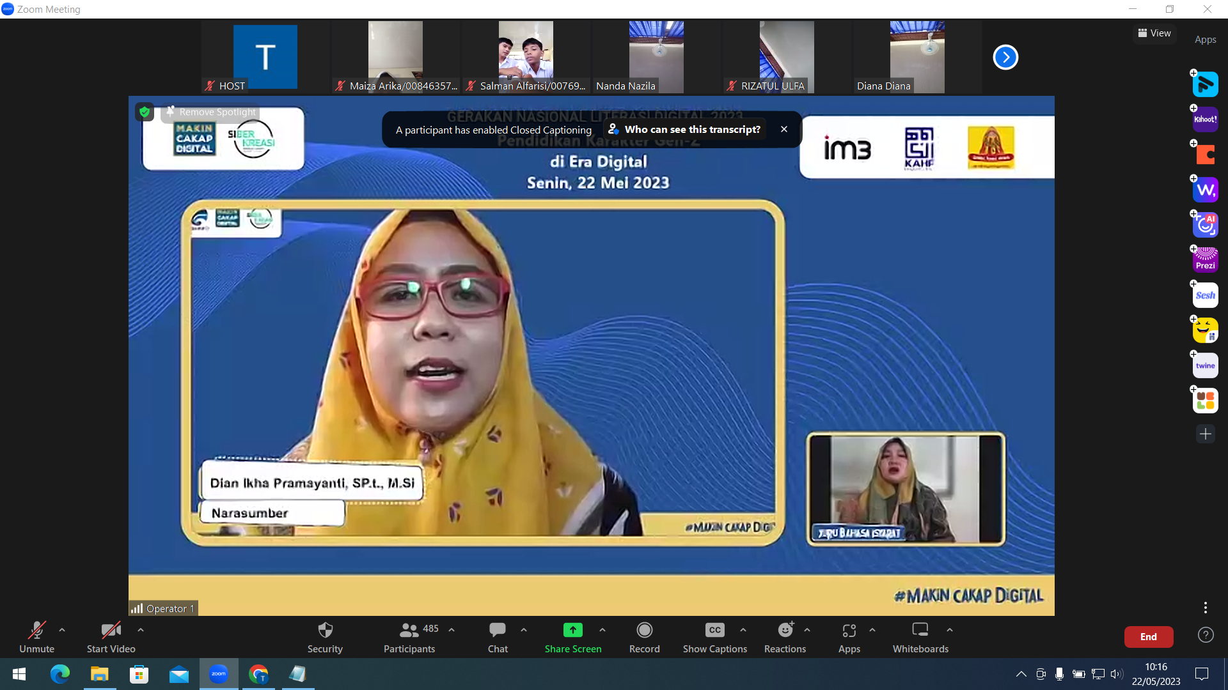Select Maiza Arika's video thumbnail
The image size is (1228, 690).
[x=395, y=57]
